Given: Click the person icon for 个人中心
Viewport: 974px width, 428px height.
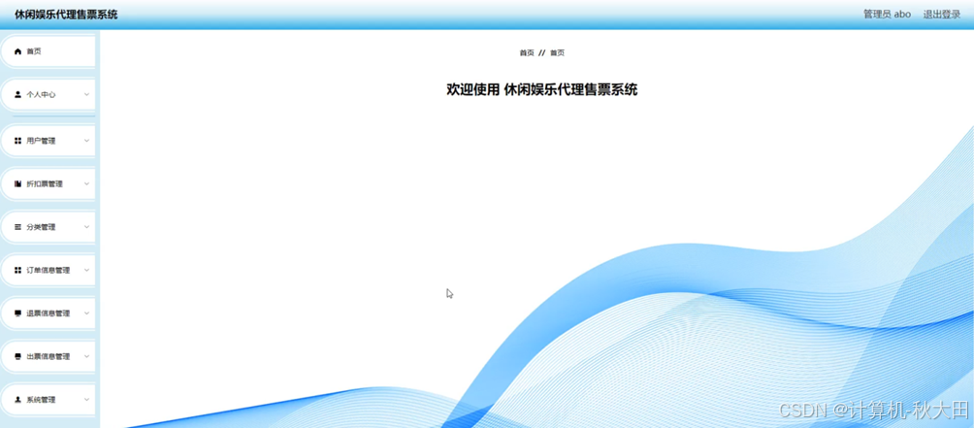Looking at the screenshot, I should tap(18, 95).
